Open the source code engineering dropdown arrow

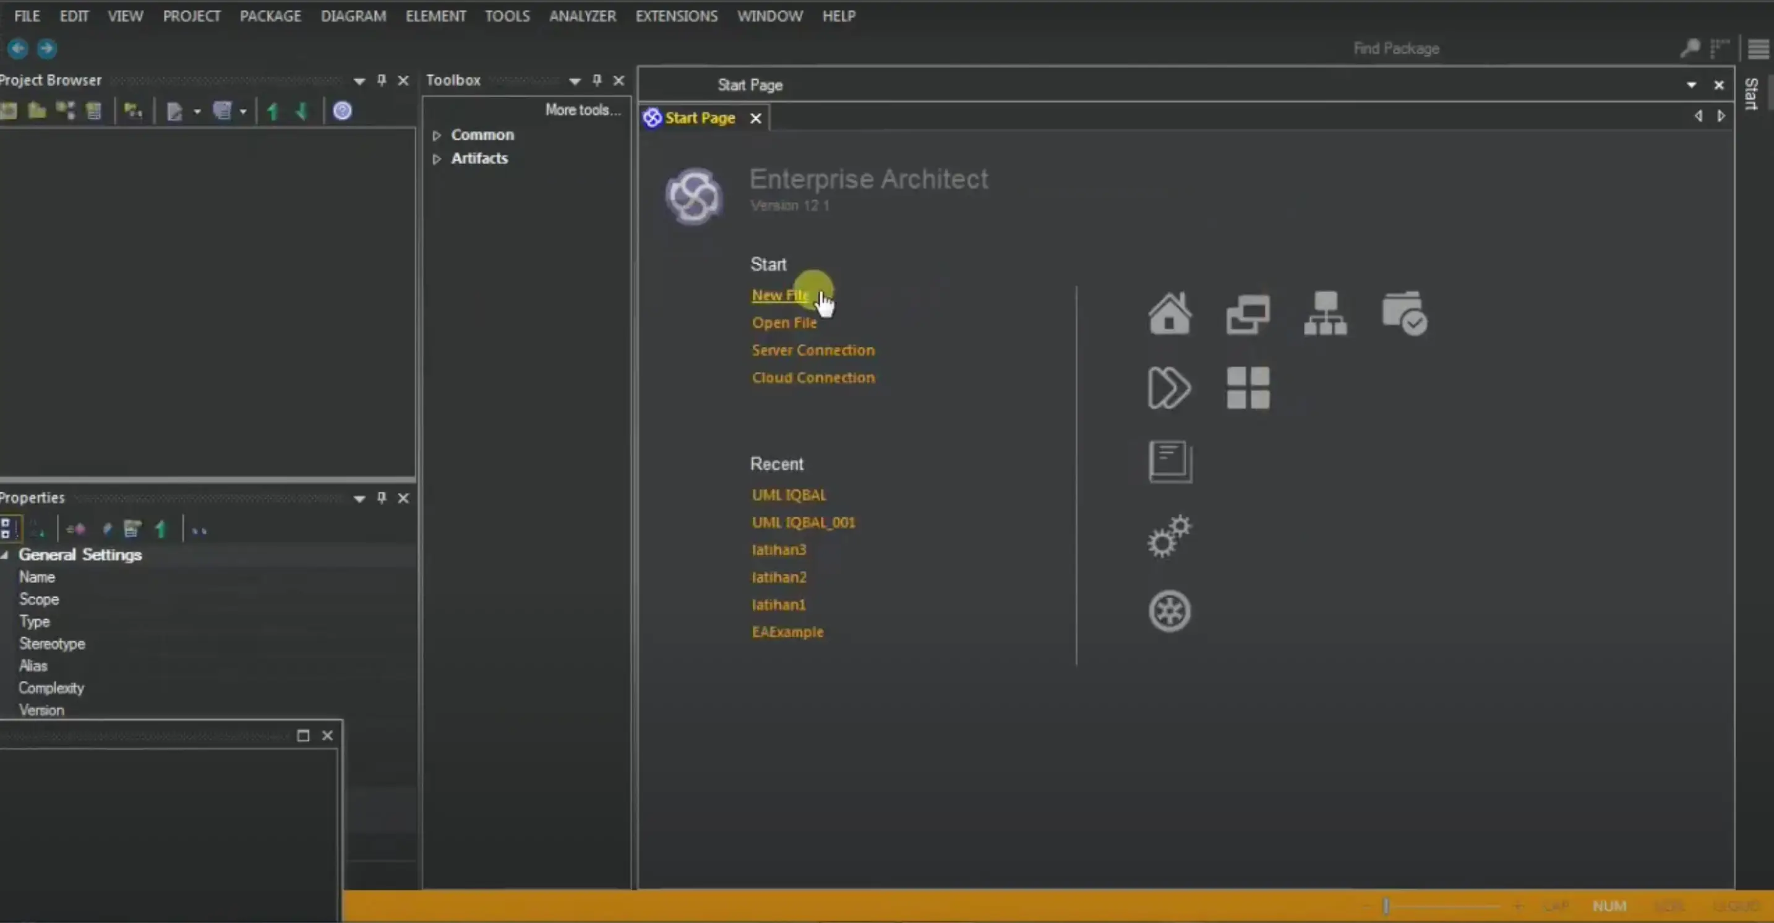pyautogui.click(x=243, y=111)
